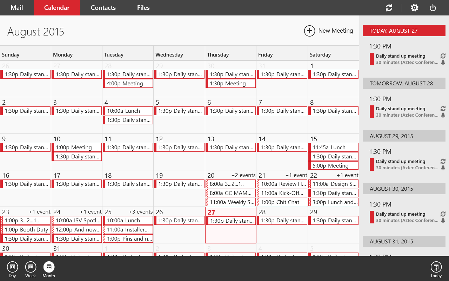The width and height of the screenshot is (449, 281).
Task: Click recurrence icon on August 28 meeting
Action: pyautogui.click(x=443, y=109)
